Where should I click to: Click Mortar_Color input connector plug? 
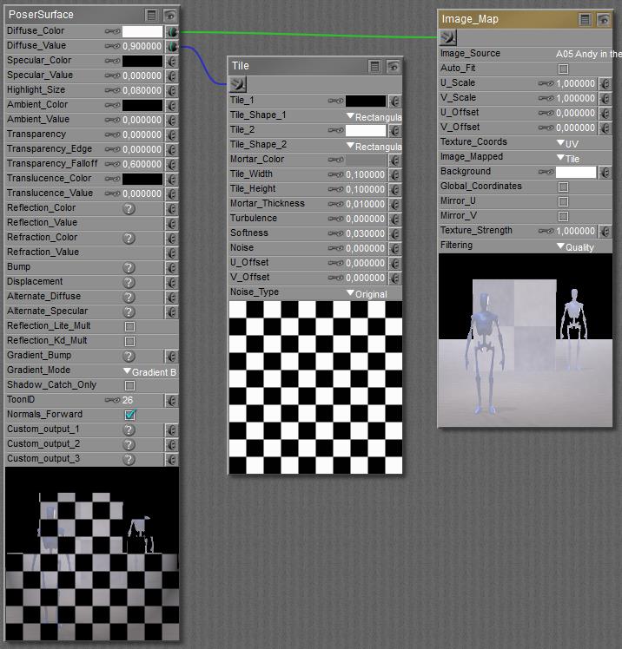[x=395, y=160]
